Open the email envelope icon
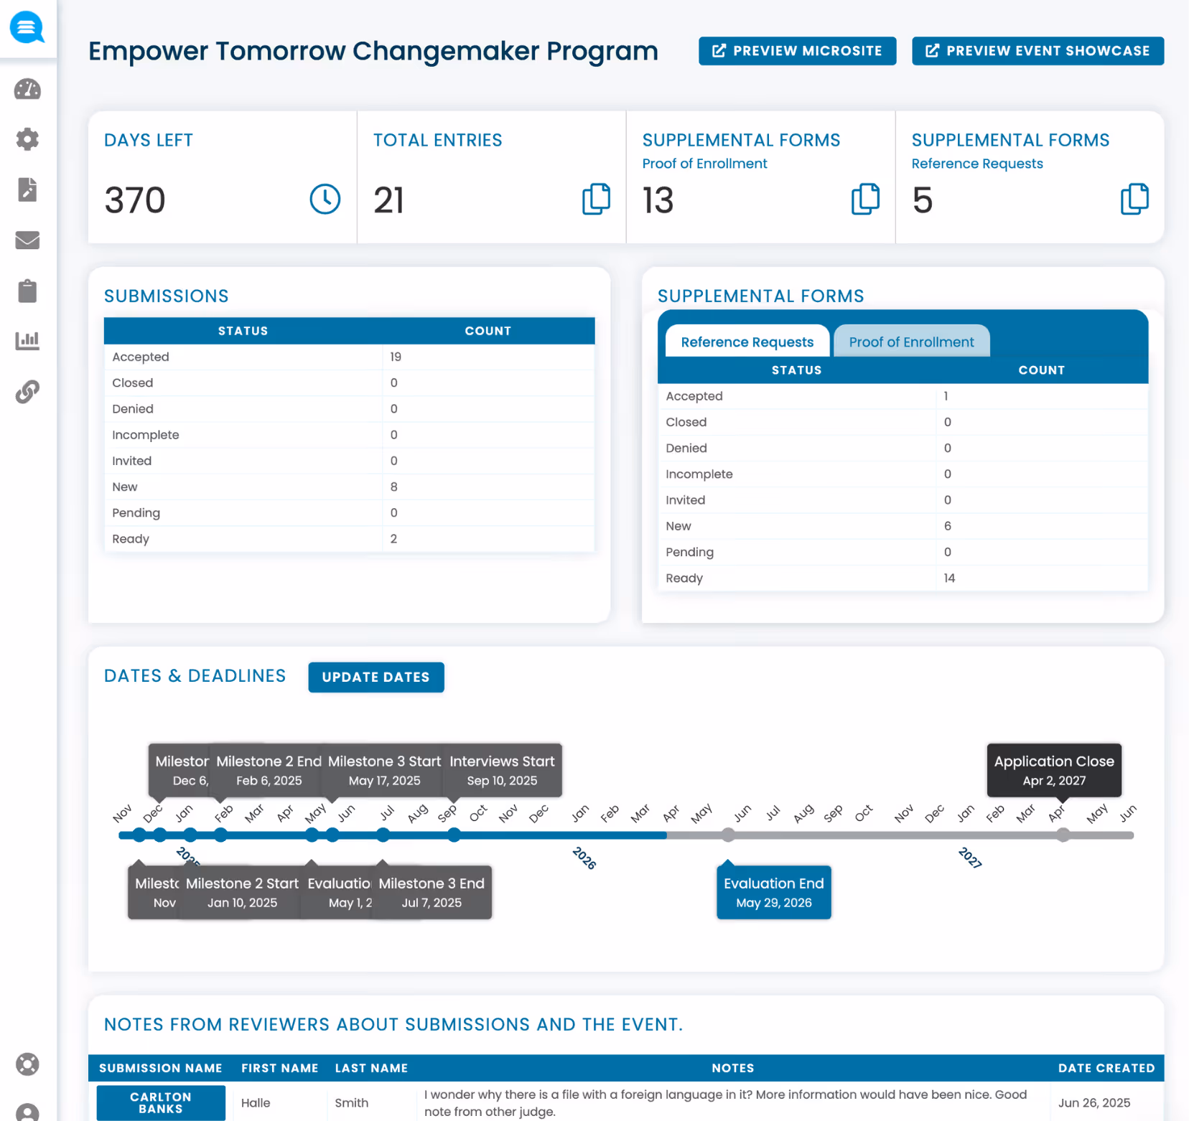 [x=27, y=240]
